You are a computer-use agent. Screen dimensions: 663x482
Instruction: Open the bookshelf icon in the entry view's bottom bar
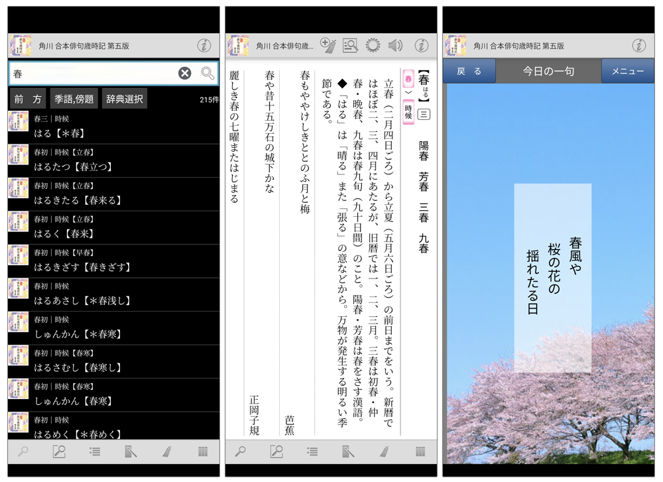pyautogui.click(x=420, y=452)
